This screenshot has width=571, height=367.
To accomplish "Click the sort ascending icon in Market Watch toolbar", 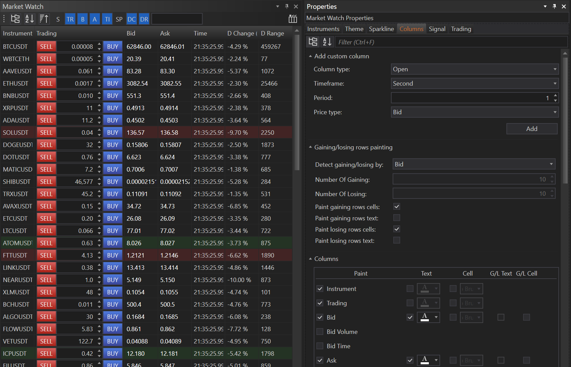I will point(44,19).
